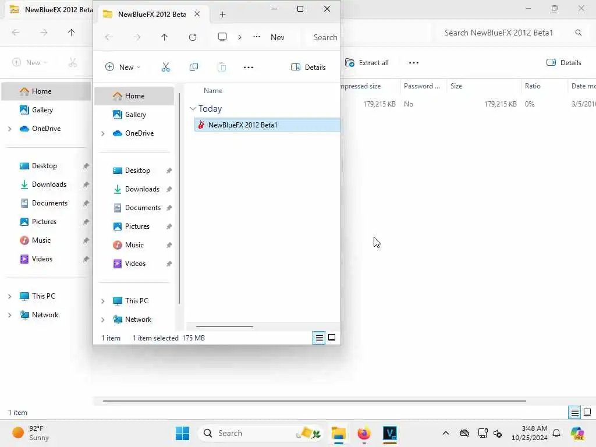596x447 pixels.
Task: Click the Search box in front window
Action: point(324,37)
